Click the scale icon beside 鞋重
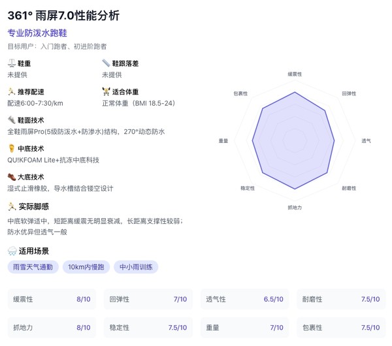Image resolution: width=392 pixels, height=346 pixels. point(12,63)
